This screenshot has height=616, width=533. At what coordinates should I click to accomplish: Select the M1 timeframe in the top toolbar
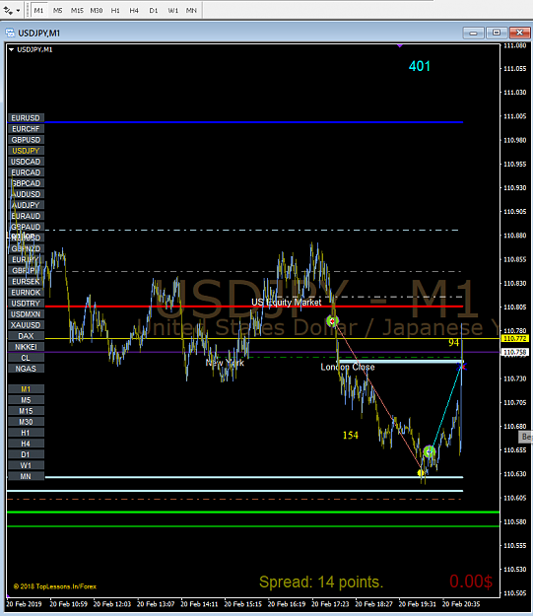(x=38, y=11)
